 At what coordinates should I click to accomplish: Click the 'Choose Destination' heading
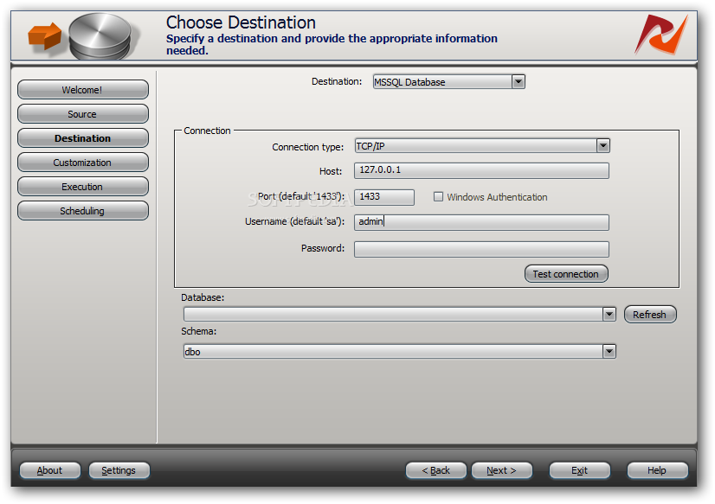241,22
